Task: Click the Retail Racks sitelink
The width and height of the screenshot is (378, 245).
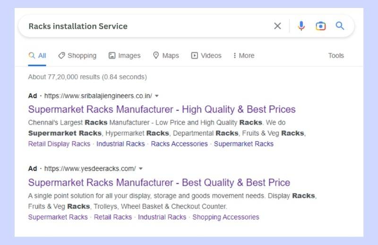Action: click(113, 217)
